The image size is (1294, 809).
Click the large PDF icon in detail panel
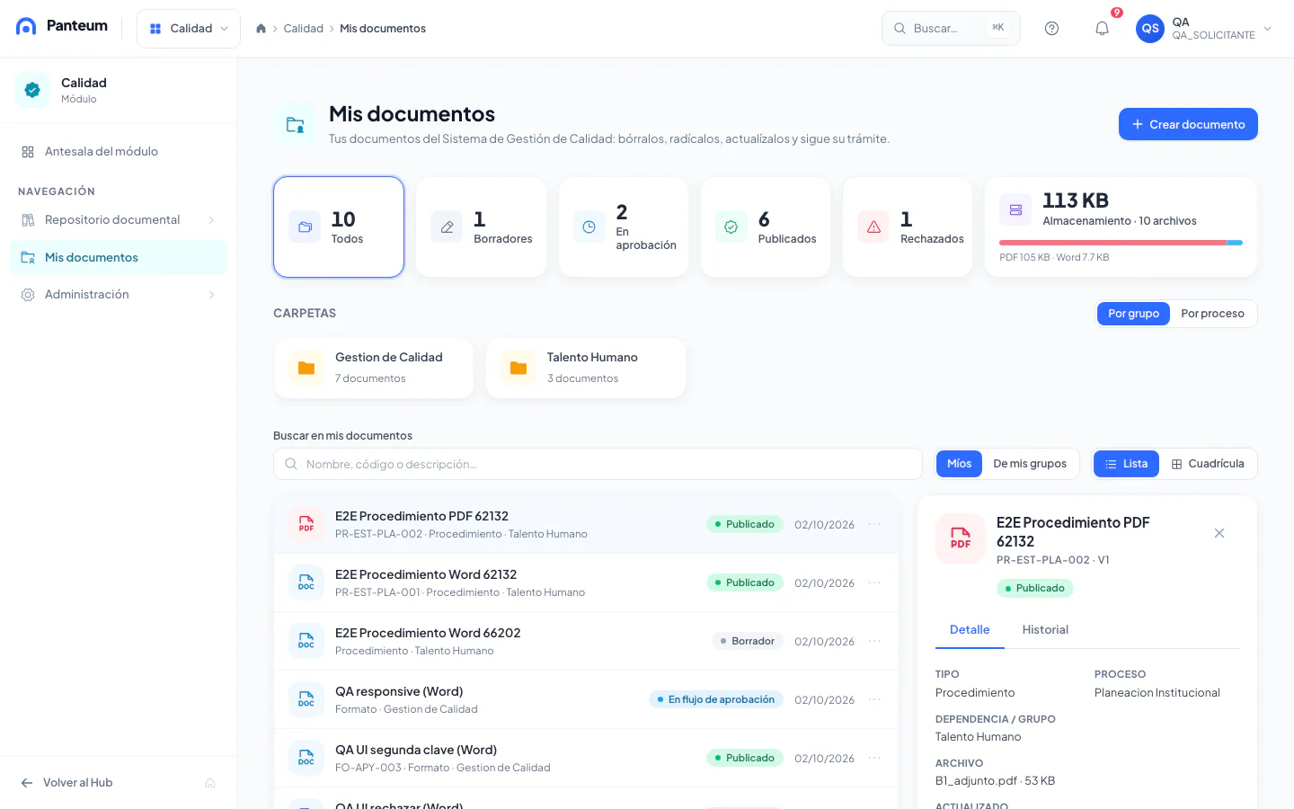961,538
